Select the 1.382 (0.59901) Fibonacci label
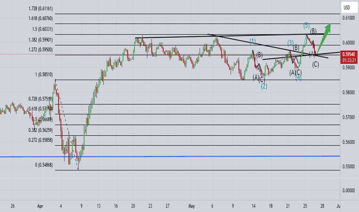 [x=40, y=40]
